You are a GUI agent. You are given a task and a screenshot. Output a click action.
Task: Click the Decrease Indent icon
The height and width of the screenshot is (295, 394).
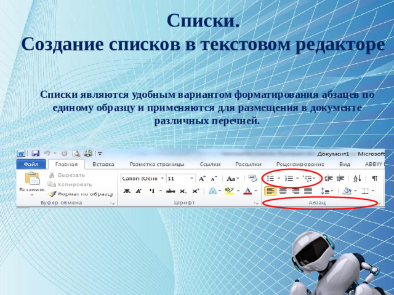[328, 178]
